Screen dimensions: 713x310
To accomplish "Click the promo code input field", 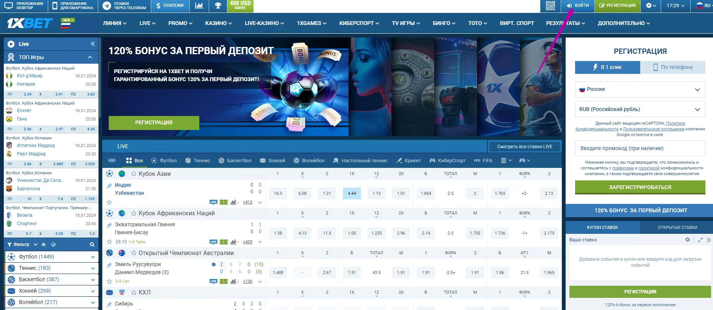I will click(x=640, y=148).
